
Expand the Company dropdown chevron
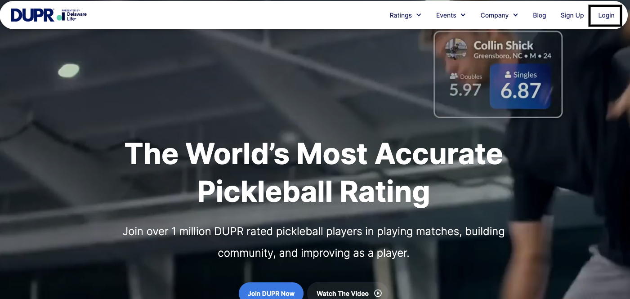click(x=515, y=15)
